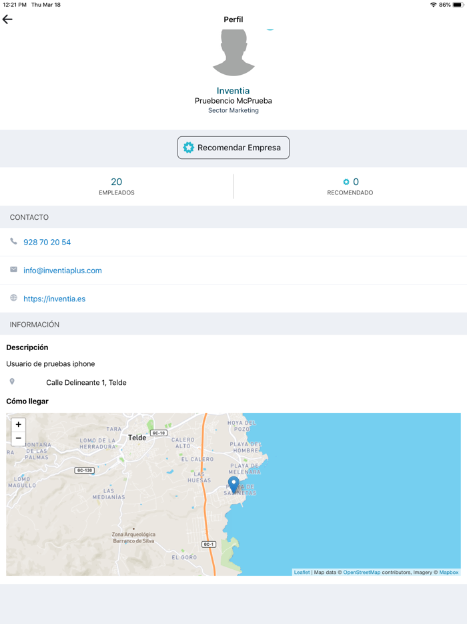Tap the back arrow icon
This screenshot has width=467, height=624.
click(x=7, y=19)
